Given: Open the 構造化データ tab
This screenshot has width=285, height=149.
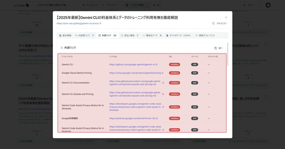Looking at the screenshot, I should click(152, 35).
